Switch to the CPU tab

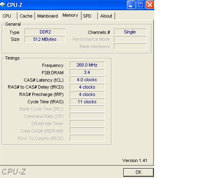[x=9, y=16]
